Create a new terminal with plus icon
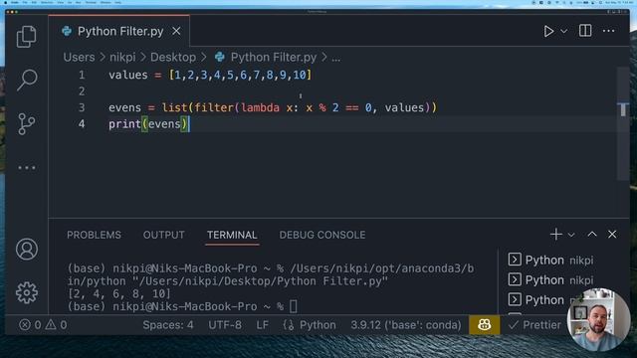Viewport: 637px width, 358px height. (555, 235)
